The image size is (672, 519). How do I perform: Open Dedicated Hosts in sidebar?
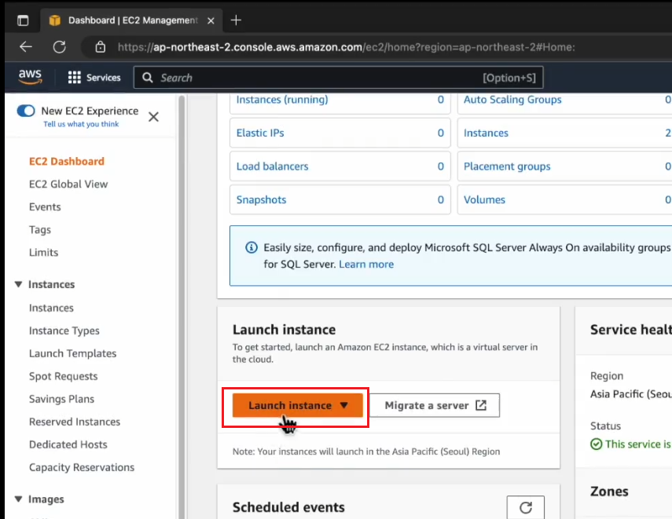[x=68, y=444]
